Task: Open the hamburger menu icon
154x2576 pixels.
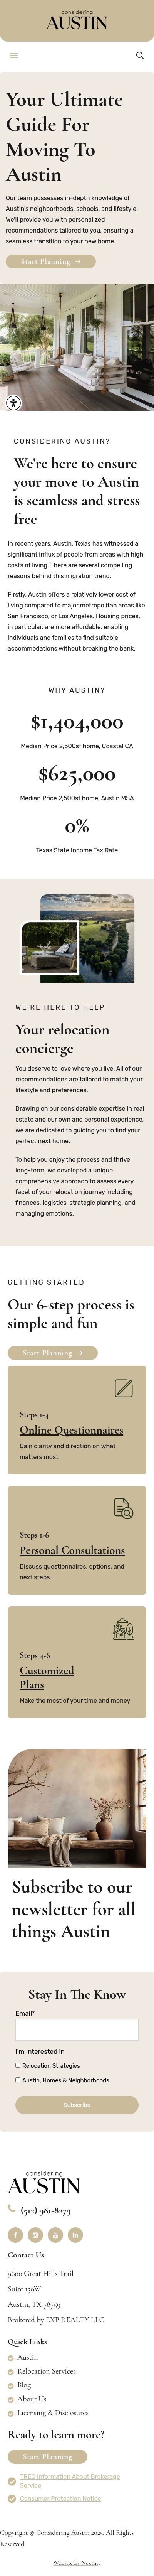Action: tap(14, 56)
